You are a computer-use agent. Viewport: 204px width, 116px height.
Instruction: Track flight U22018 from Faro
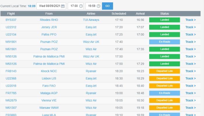pos(190,86)
